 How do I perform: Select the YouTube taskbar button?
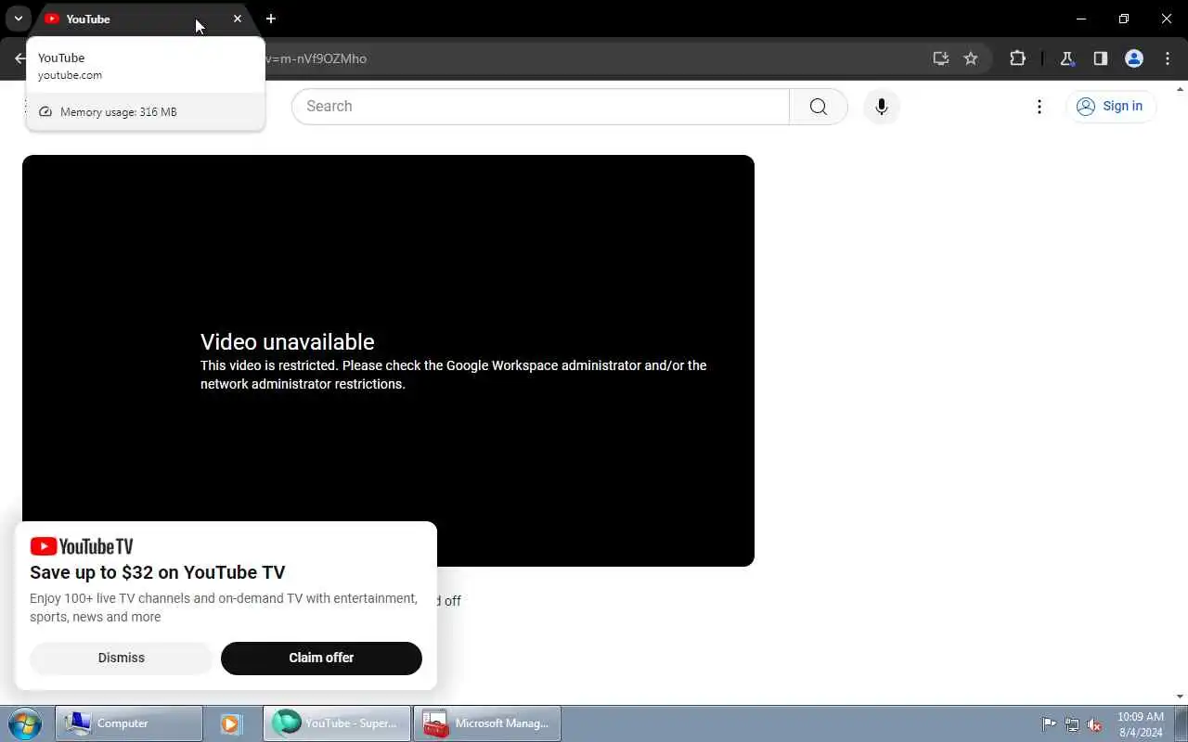click(x=337, y=723)
